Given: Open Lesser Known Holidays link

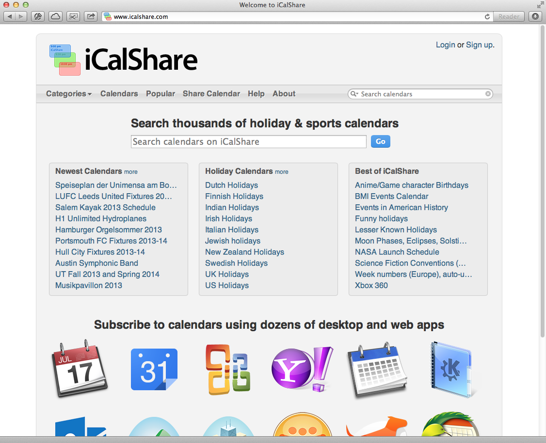Looking at the screenshot, I should [x=396, y=229].
